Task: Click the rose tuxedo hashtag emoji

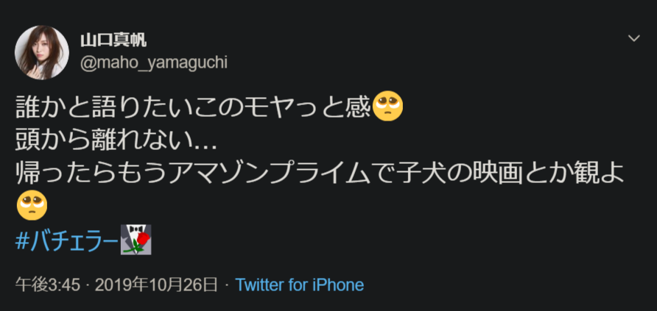Action: click(x=136, y=240)
